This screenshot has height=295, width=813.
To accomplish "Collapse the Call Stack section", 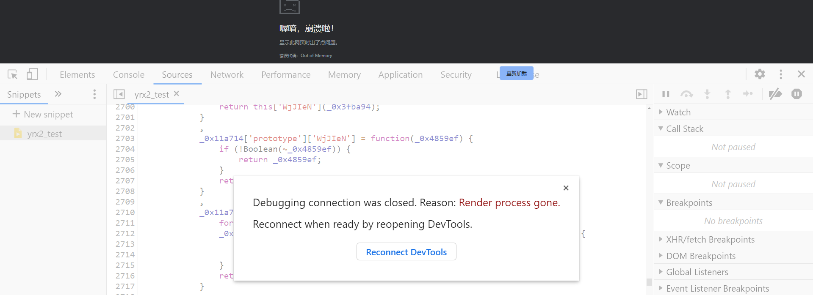I will click(684, 129).
